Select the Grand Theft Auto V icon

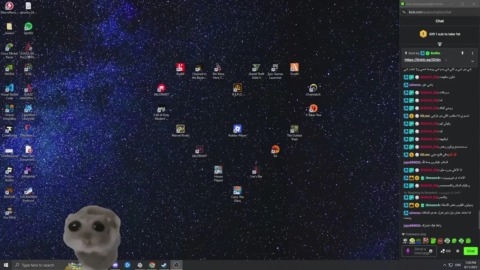(256, 71)
